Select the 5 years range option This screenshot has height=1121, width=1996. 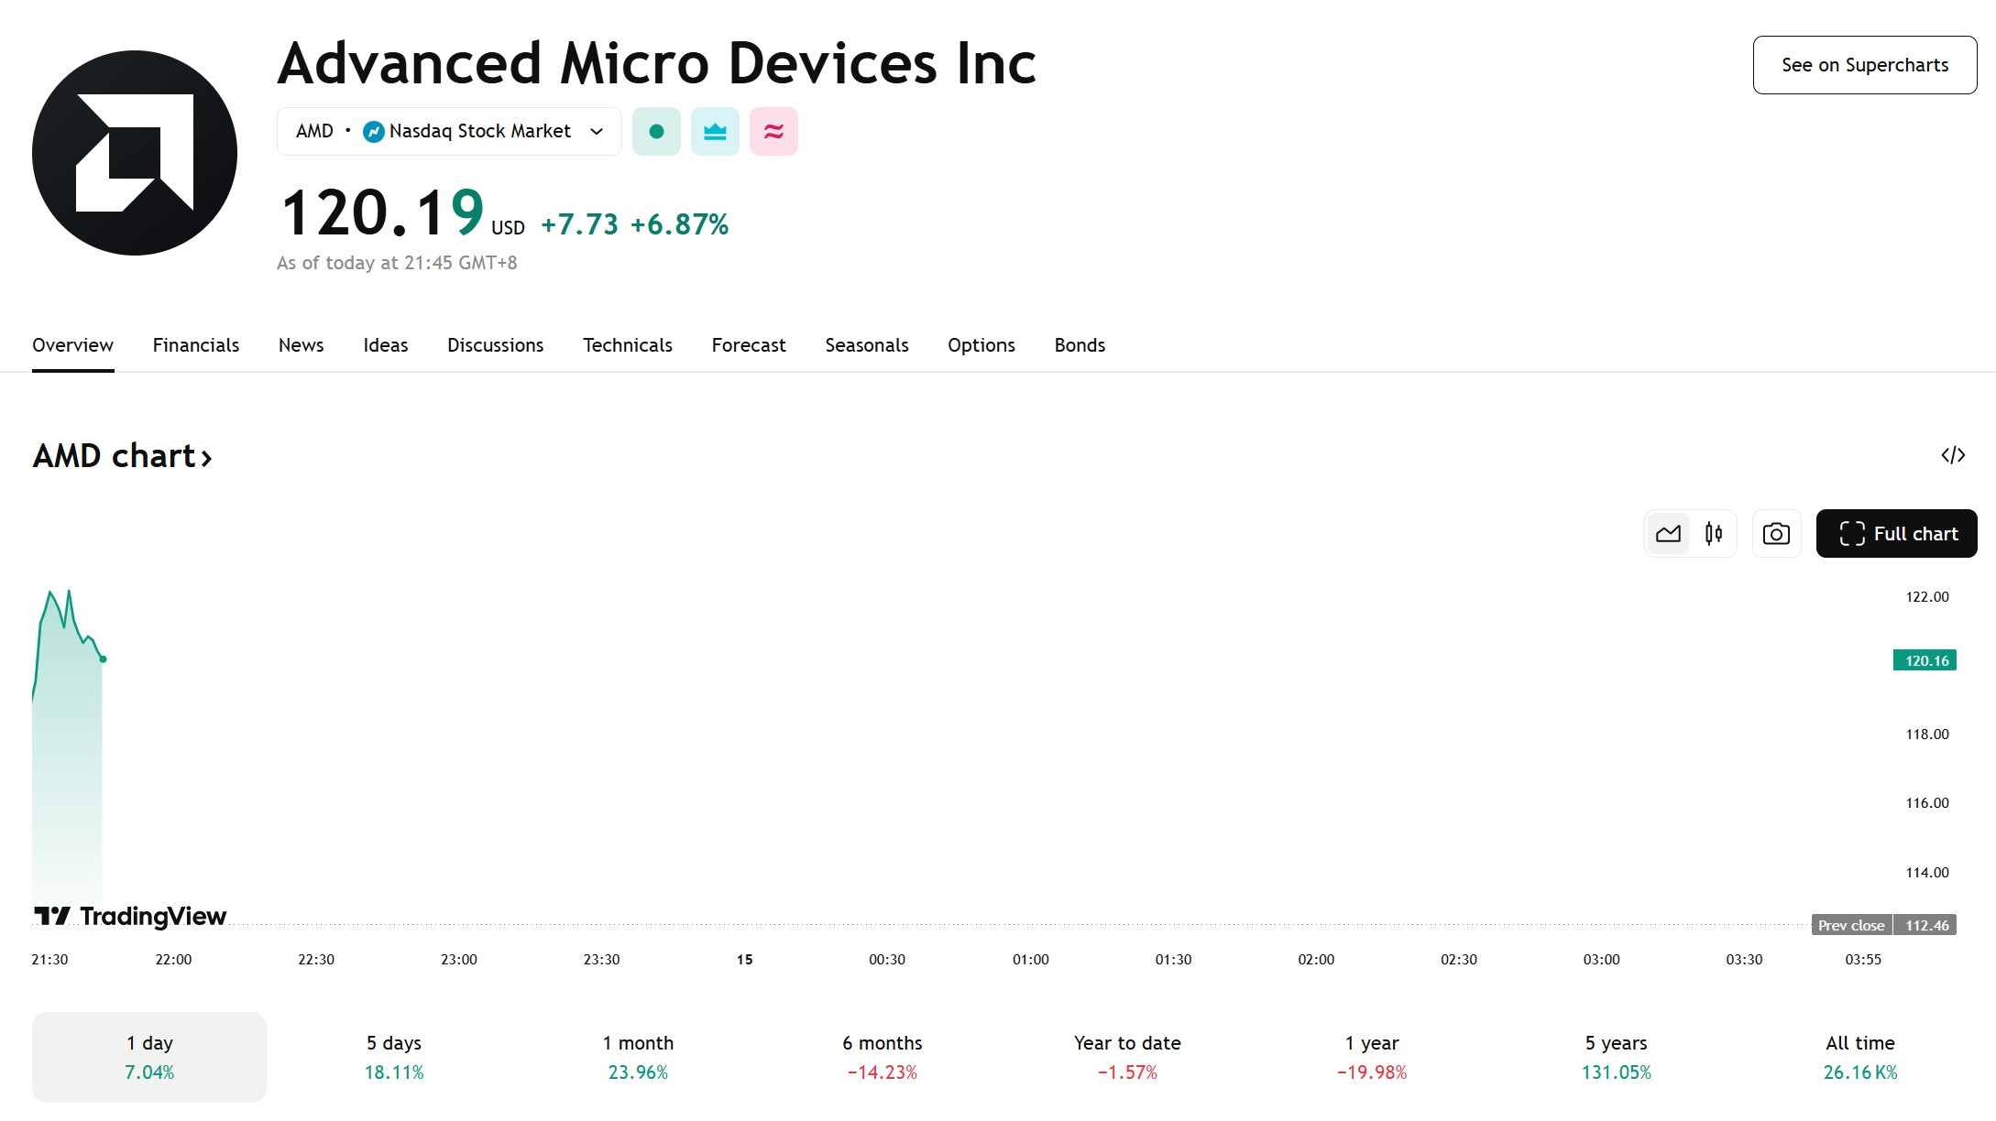(1616, 1057)
